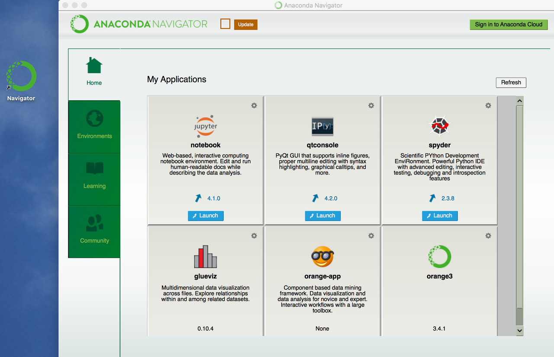Open the Learning tab in sidebar
This screenshot has height=357, width=554.
[x=94, y=179]
